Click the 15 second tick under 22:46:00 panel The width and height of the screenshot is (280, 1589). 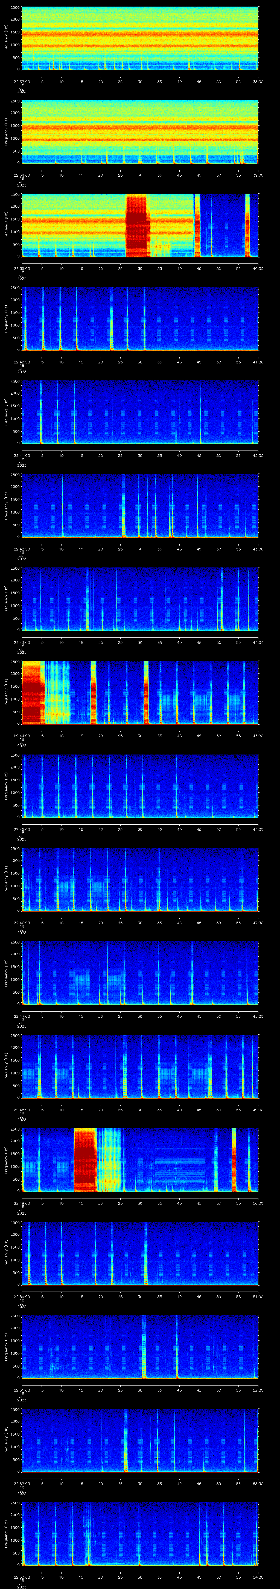tap(81, 922)
